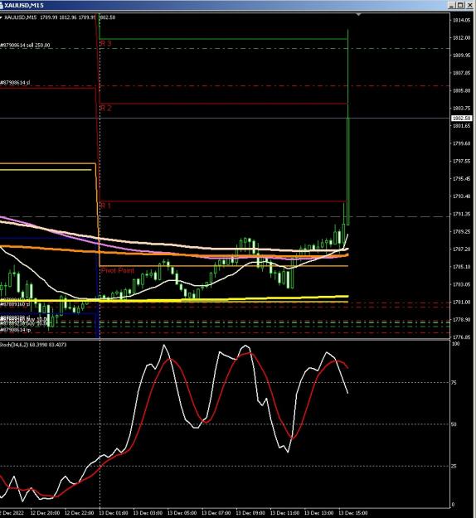Select the #87908614 tp take profit label
Viewport: 476px width, 518px height.
click(x=15, y=330)
